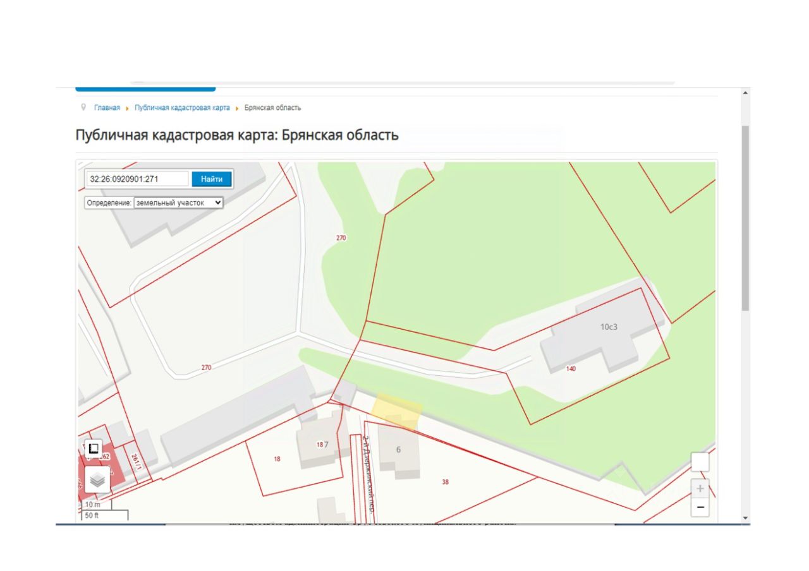Viewport: 809px width, 571px height.
Task: Click parcel label 38
Action: point(445,482)
